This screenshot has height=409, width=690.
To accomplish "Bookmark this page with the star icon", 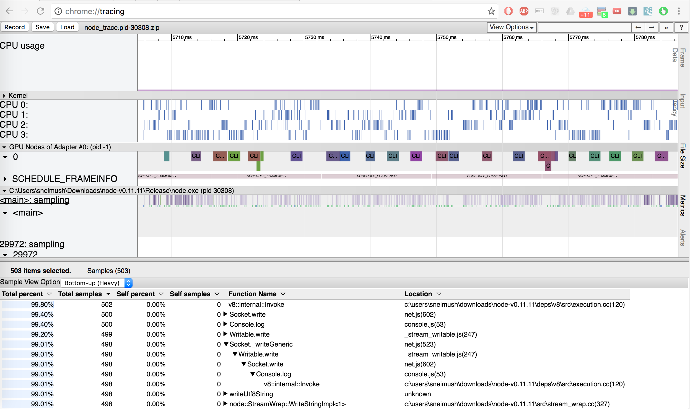I will coord(491,11).
